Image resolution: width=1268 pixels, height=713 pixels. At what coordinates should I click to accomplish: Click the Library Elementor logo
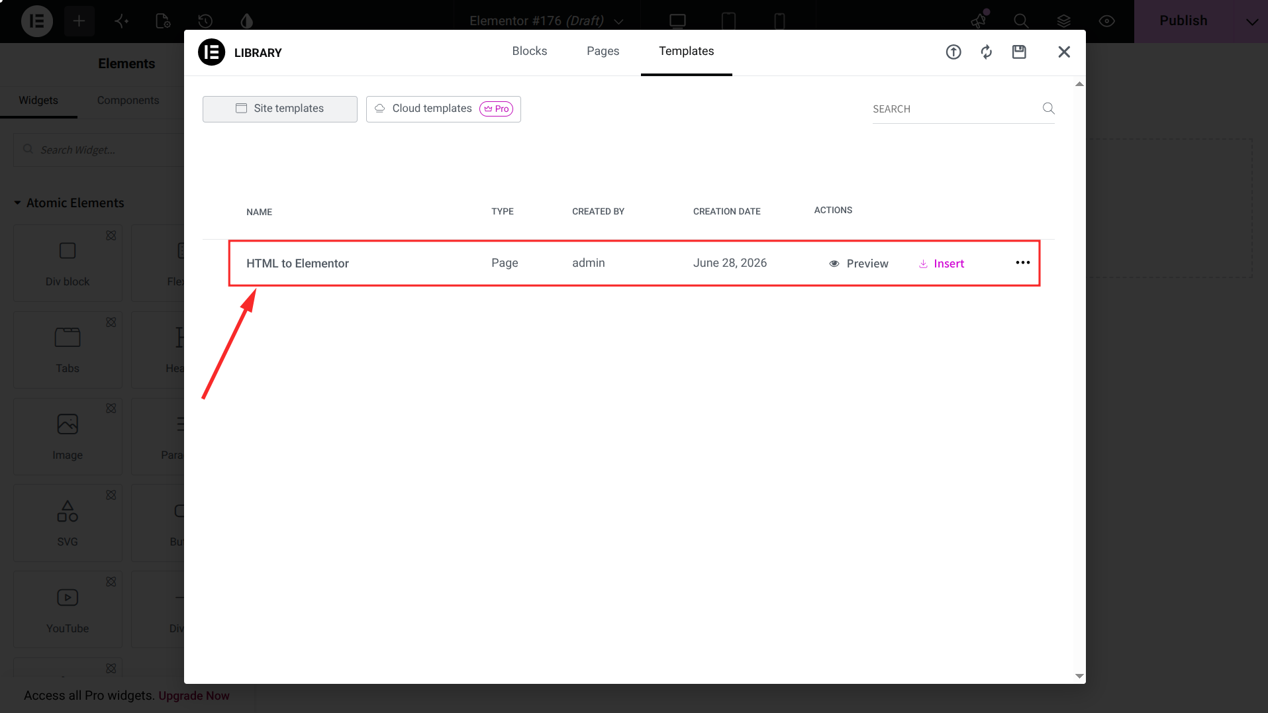(212, 52)
